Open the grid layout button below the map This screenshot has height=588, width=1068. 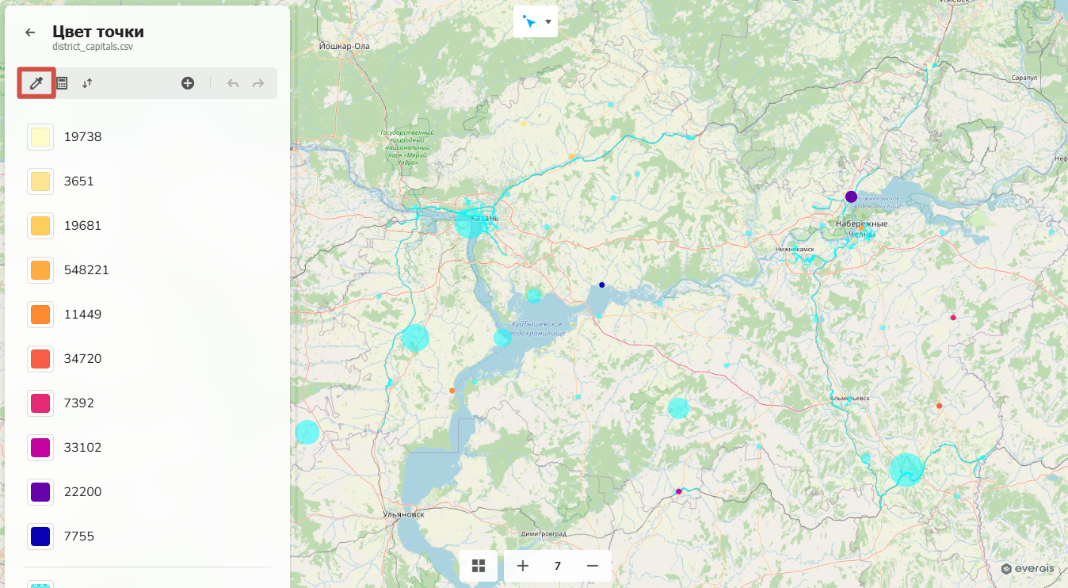[x=479, y=566]
